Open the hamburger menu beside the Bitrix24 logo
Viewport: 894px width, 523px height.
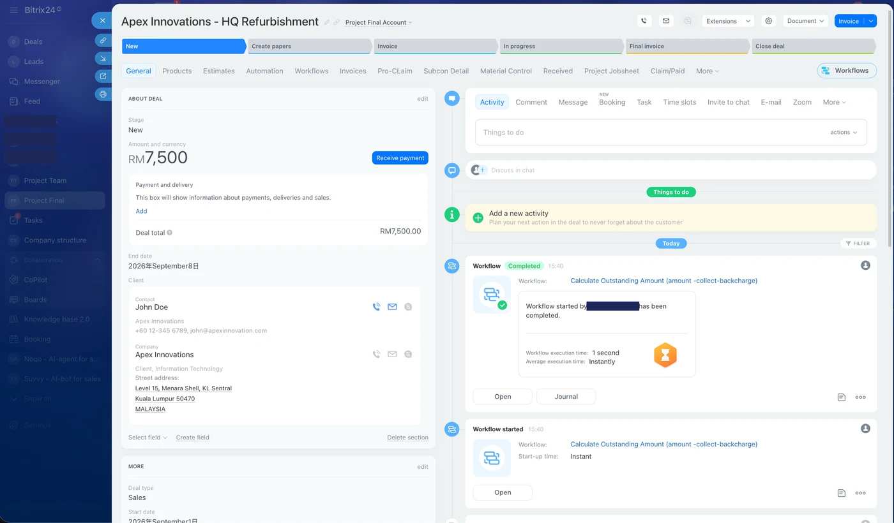pos(13,10)
